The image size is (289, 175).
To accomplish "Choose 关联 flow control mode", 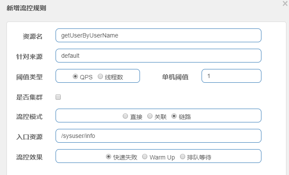I will [x=150, y=116].
